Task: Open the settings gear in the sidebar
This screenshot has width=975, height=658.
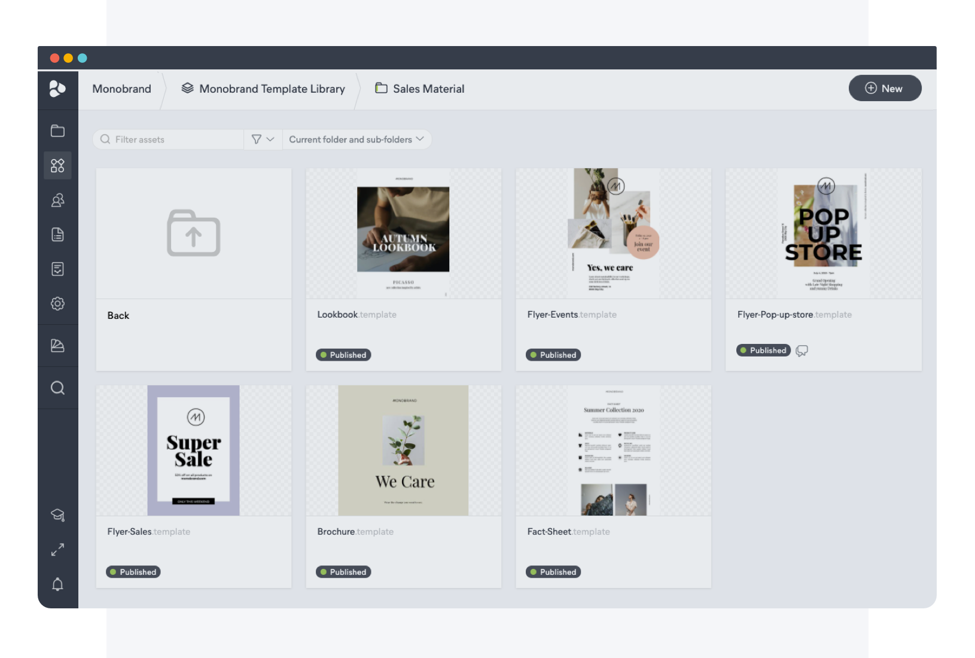Action: click(x=57, y=304)
